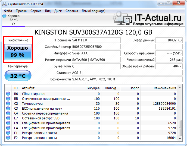Screen dimensions: 187x146
Task: Click the Наихуд... column header
Action: point(111,88)
